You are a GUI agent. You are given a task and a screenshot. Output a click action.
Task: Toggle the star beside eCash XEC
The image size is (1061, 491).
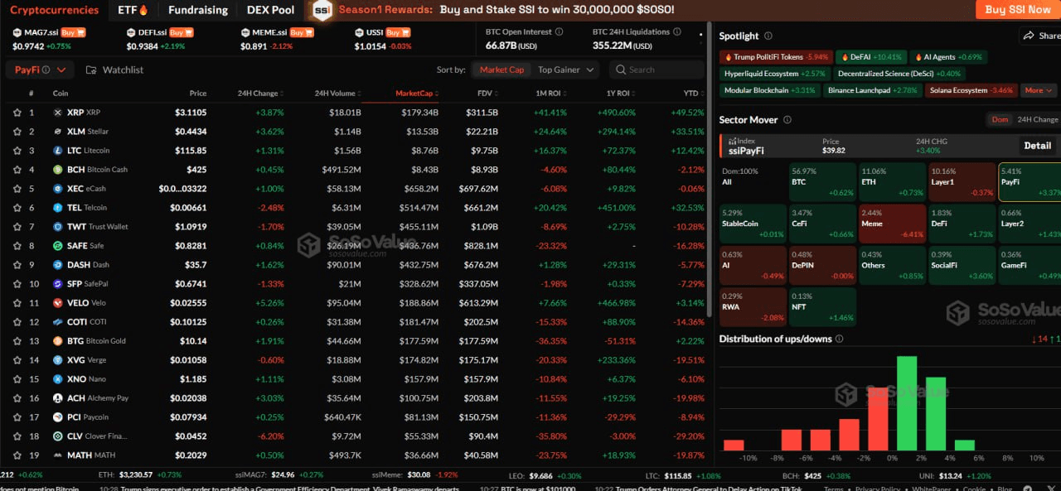coord(17,189)
